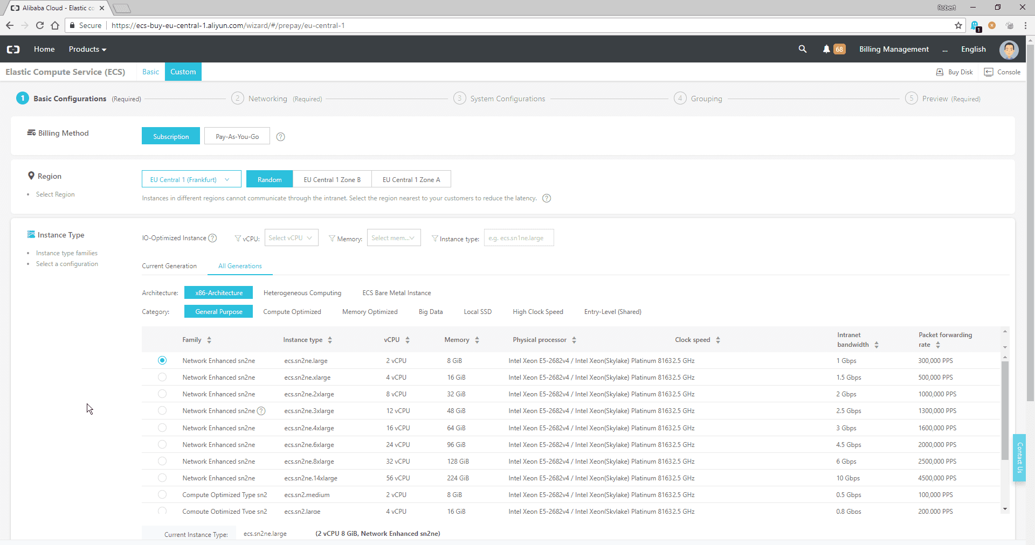
Task: Click the Billing Method help question icon
Action: (x=280, y=137)
